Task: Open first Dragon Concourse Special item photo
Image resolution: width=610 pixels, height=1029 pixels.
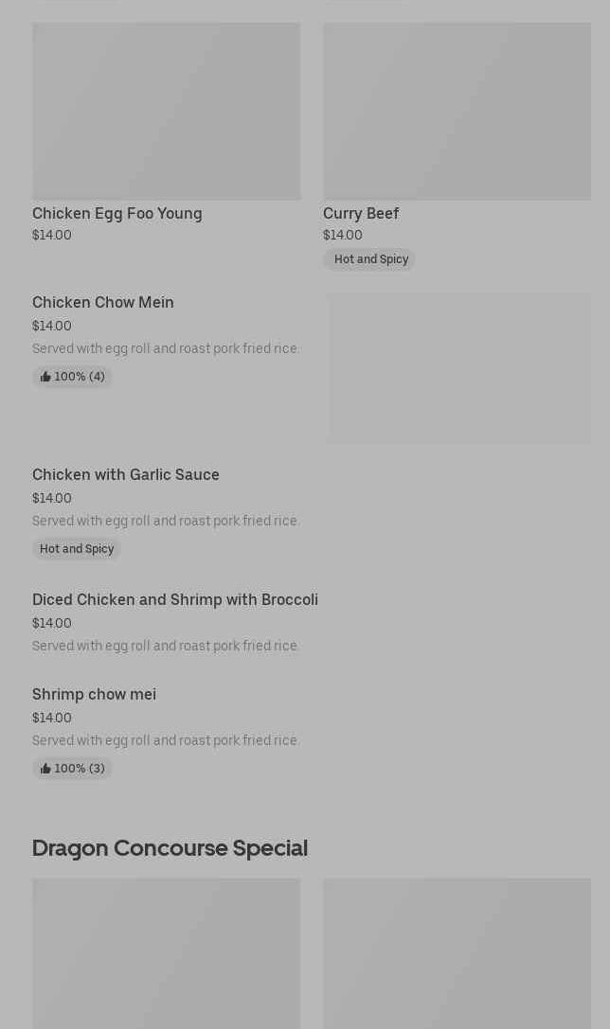Action: coord(166,953)
